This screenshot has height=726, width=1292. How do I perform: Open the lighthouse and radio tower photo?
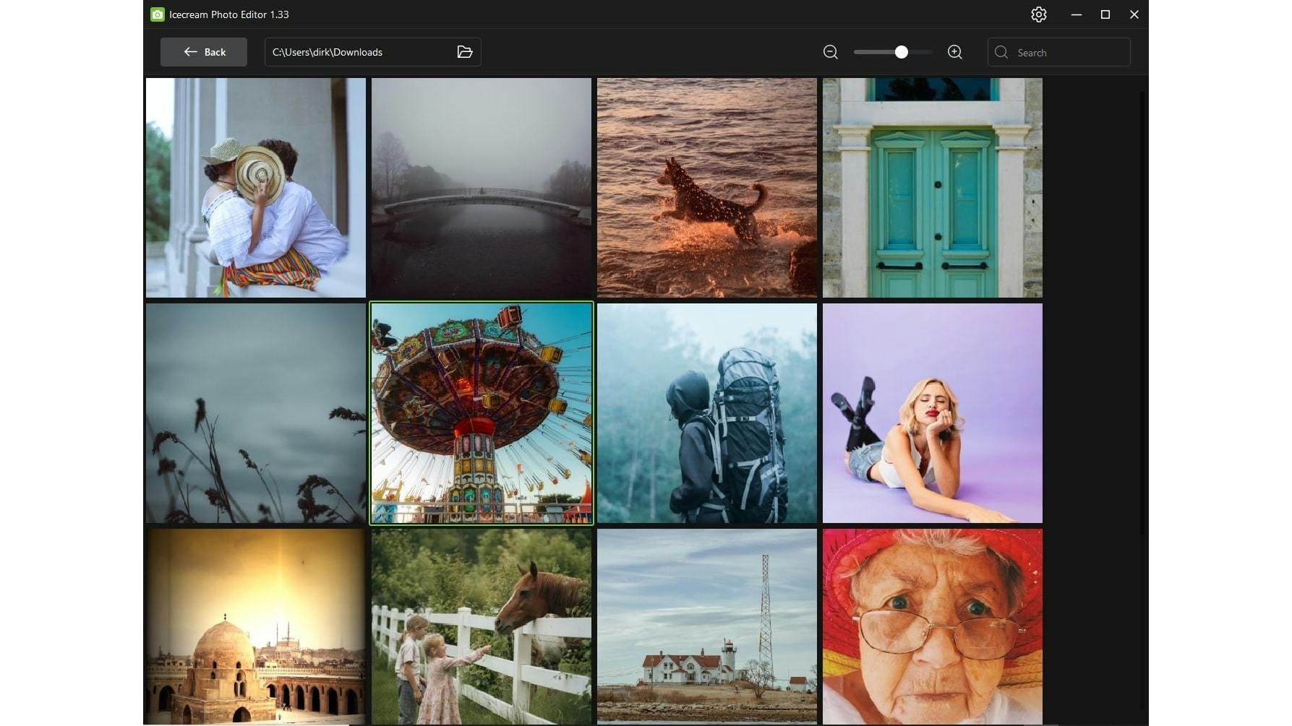707,626
